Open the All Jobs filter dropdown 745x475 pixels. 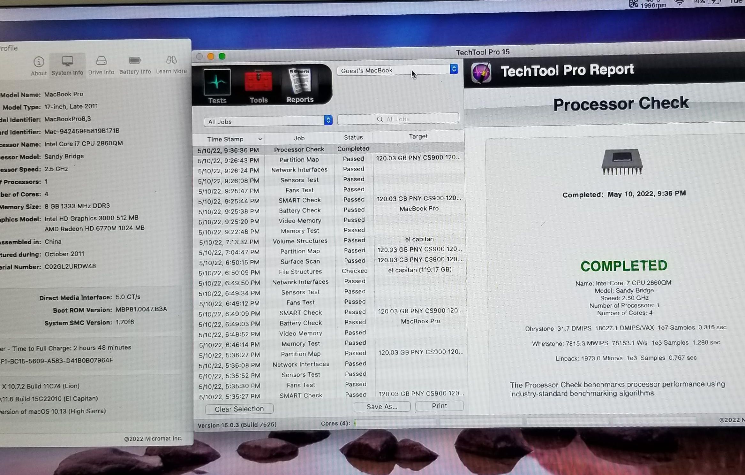(x=268, y=121)
